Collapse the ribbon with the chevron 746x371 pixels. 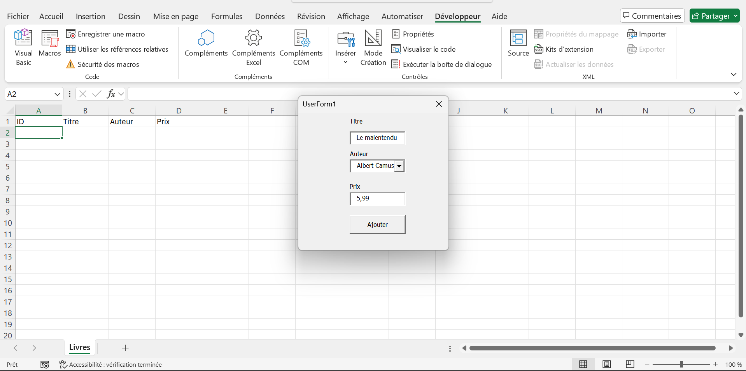click(x=734, y=74)
